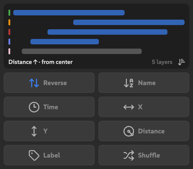The height and width of the screenshot is (169, 193).
Task: Select the blue bar on the red-label row
Action: 107,32
